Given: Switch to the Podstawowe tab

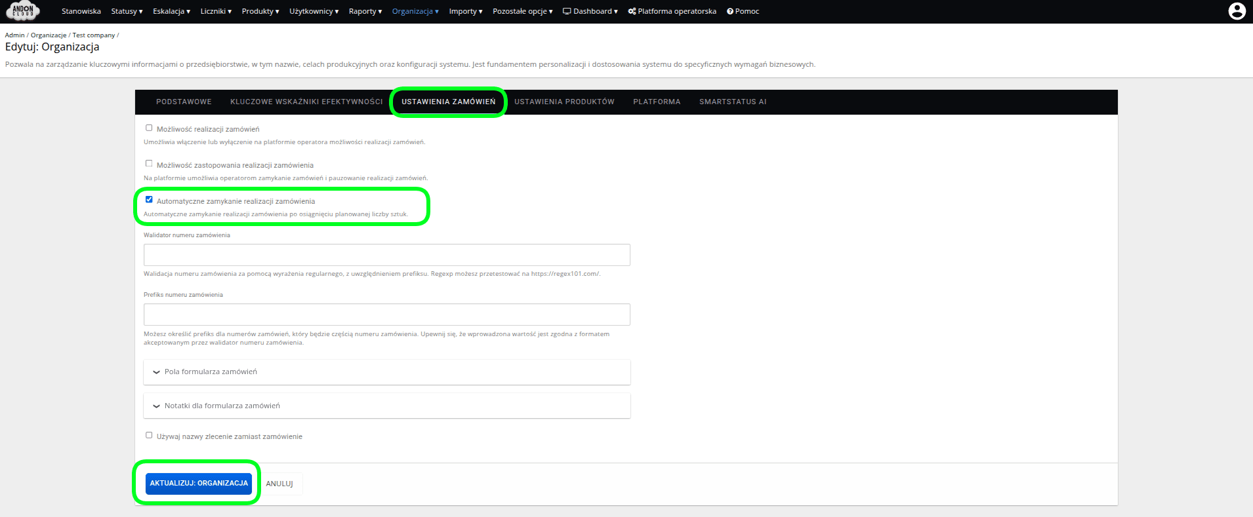Looking at the screenshot, I should [184, 102].
